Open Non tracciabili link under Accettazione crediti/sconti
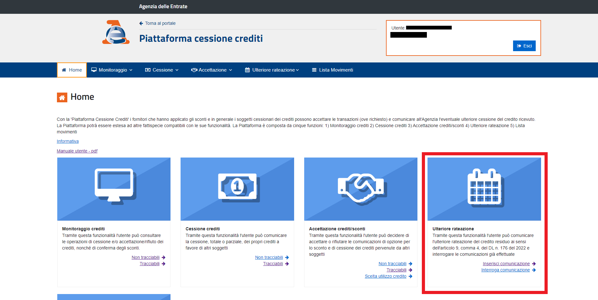598x300 pixels. pos(393,264)
